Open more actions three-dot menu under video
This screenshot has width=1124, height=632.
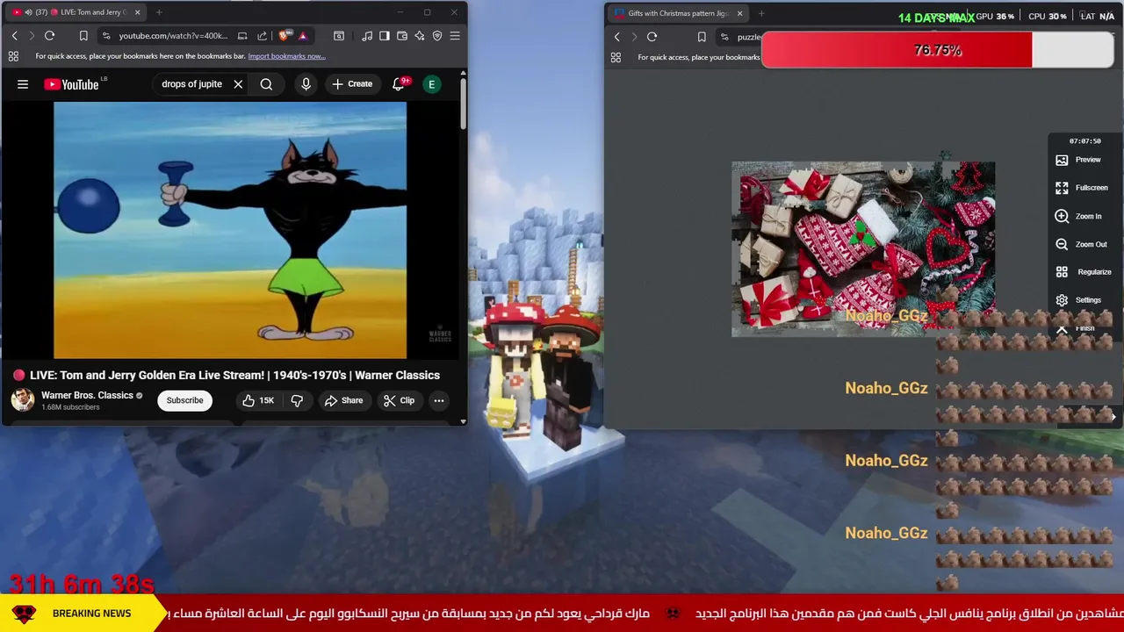[438, 400]
